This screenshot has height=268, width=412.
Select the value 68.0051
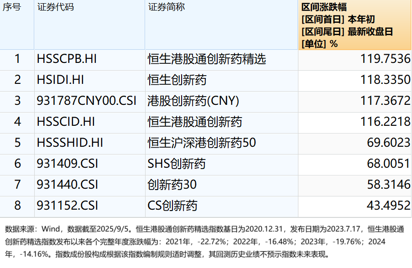click(x=388, y=164)
